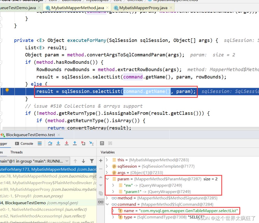Expand the name field under command

tap(113, 211)
